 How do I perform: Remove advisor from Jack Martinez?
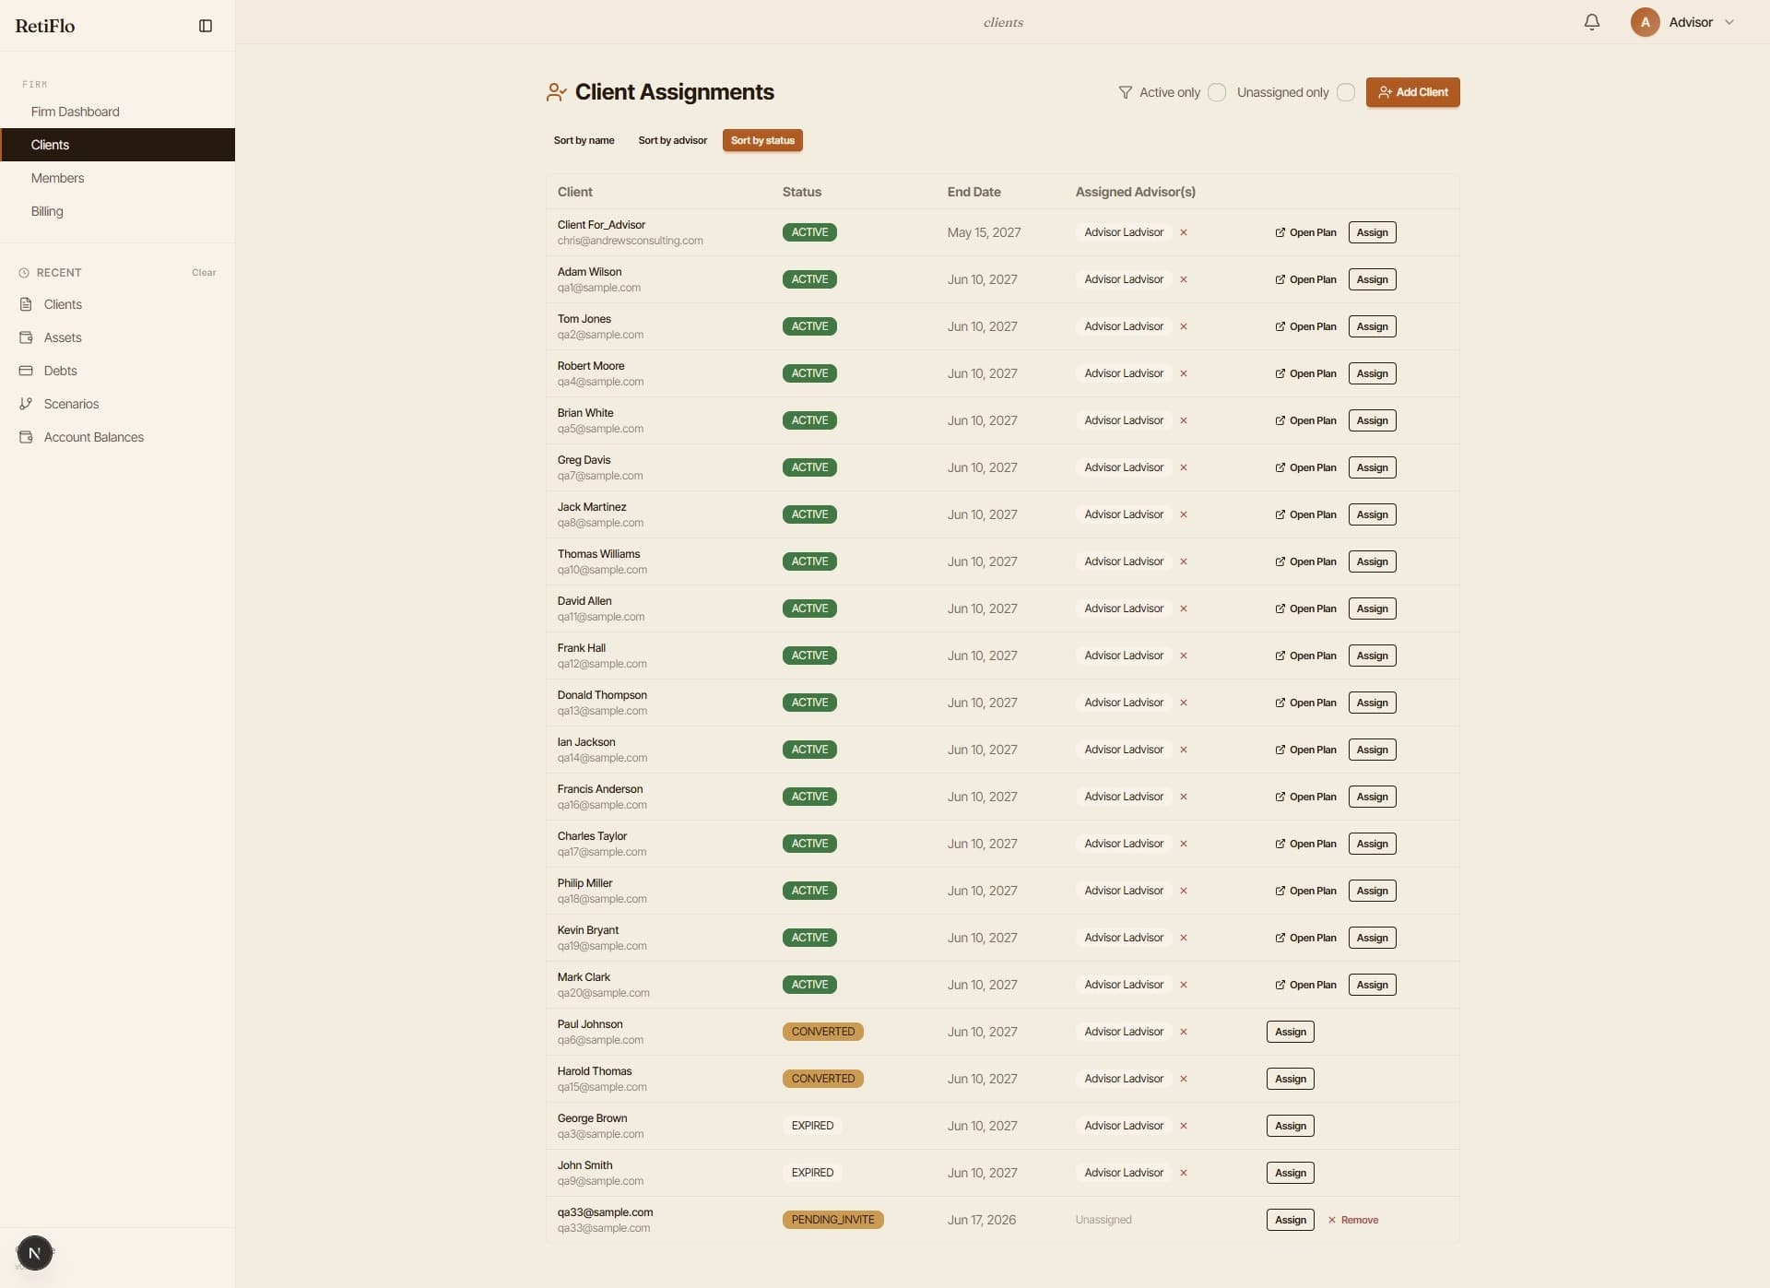1183,514
